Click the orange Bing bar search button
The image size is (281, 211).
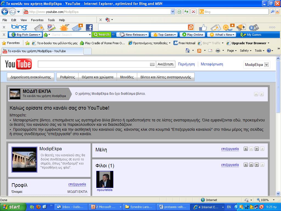(191, 27)
